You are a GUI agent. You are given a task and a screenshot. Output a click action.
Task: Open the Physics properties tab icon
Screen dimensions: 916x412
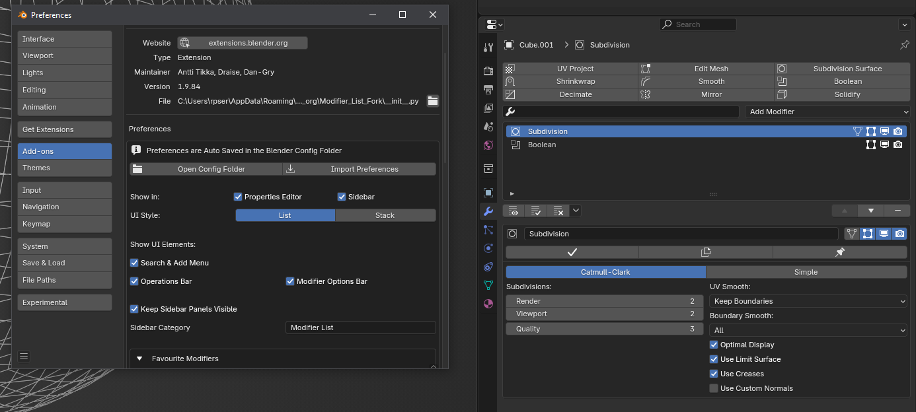[488, 248]
